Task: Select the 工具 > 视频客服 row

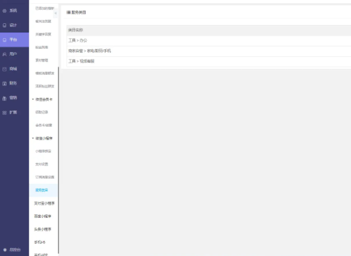Action: (209, 62)
